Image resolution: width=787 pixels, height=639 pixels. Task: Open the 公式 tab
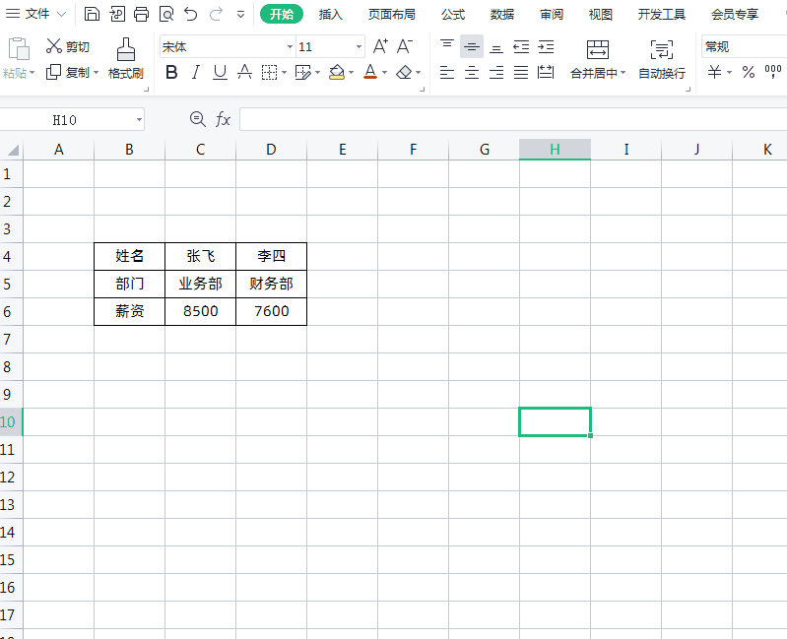pos(453,14)
